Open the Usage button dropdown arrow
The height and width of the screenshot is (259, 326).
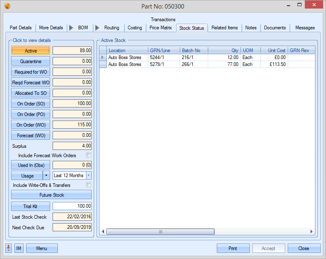[46, 176]
